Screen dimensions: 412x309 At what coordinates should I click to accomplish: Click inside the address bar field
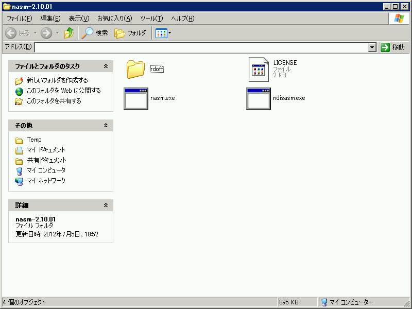point(201,47)
